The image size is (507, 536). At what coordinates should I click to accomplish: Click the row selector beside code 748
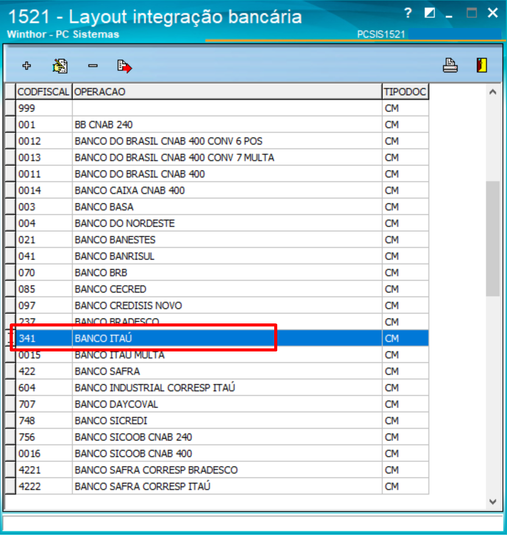pos(10,420)
